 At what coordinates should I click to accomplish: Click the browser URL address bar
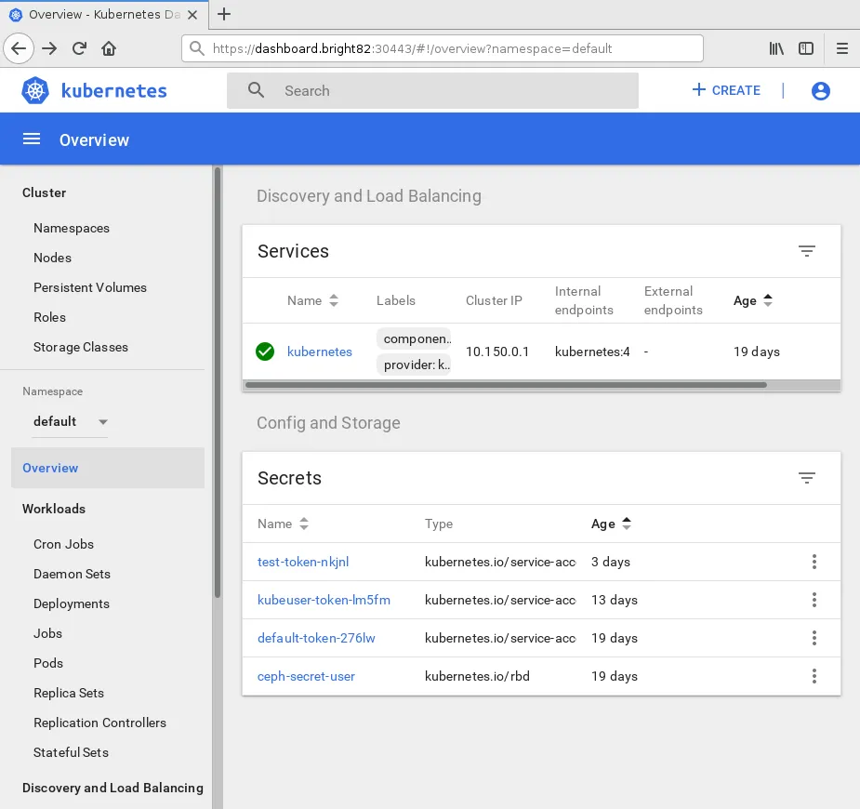click(x=442, y=48)
